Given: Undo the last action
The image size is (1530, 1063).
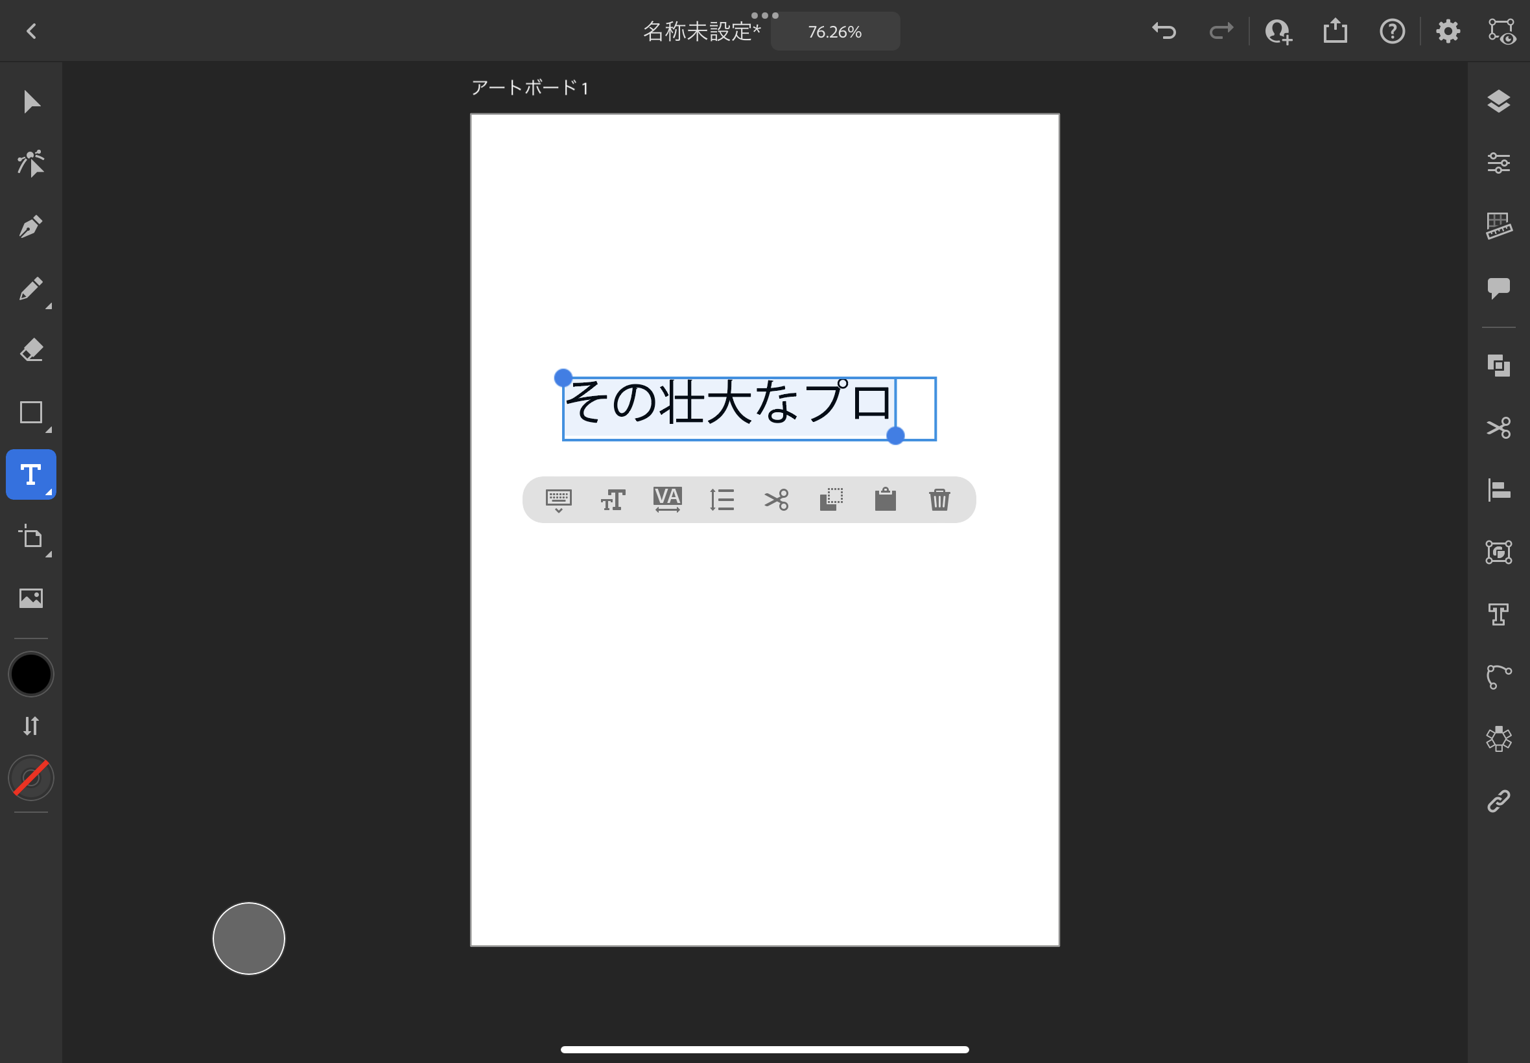Looking at the screenshot, I should click(x=1164, y=30).
